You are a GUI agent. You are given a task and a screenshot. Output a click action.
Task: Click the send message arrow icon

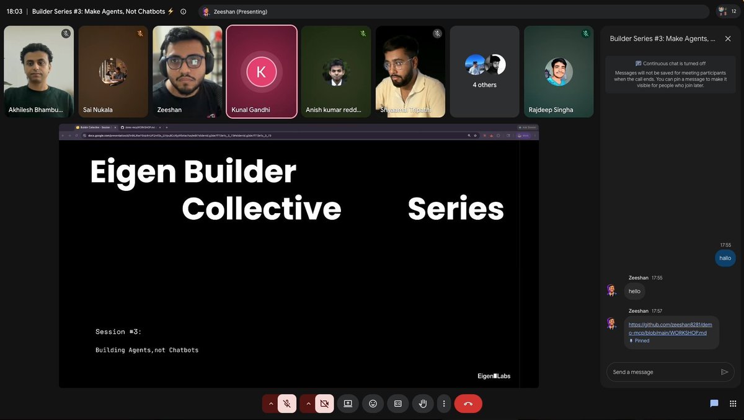[x=724, y=372]
